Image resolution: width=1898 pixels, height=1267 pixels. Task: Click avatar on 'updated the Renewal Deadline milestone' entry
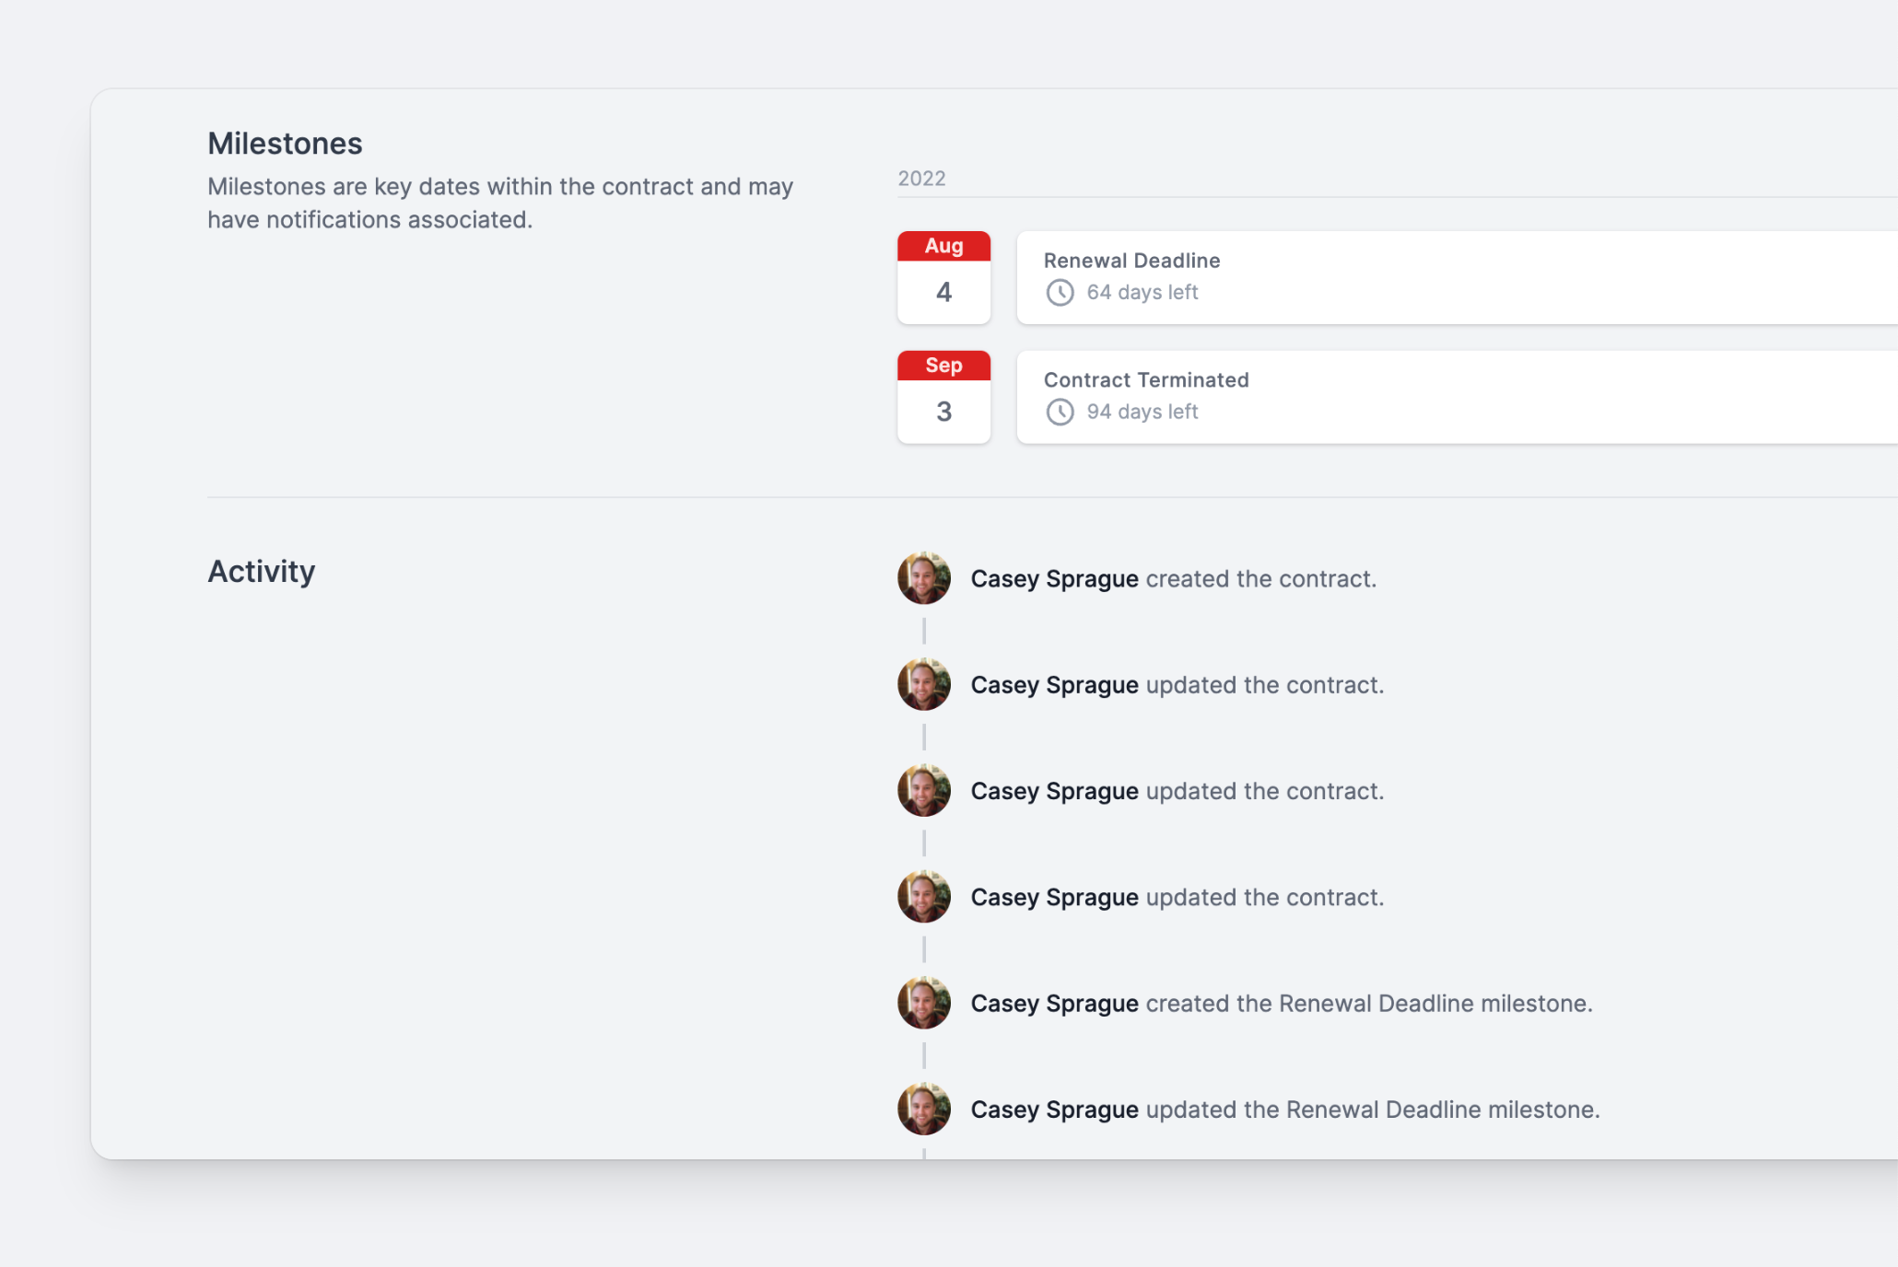click(x=924, y=1109)
